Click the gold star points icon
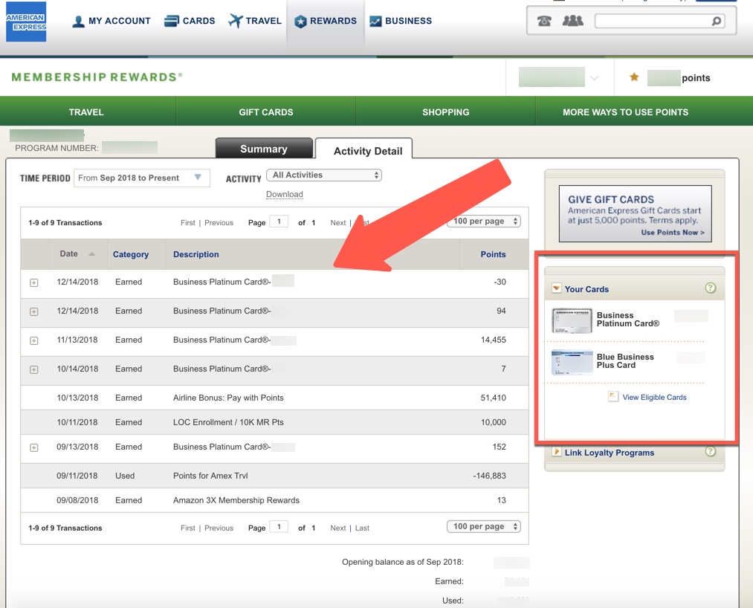The height and width of the screenshot is (608, 753). tap(634, 77)
